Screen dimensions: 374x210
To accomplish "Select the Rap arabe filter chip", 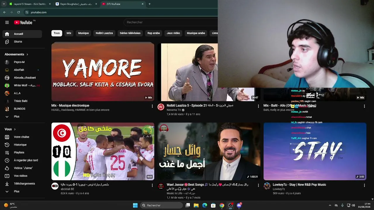I will (x=154, y=33).
